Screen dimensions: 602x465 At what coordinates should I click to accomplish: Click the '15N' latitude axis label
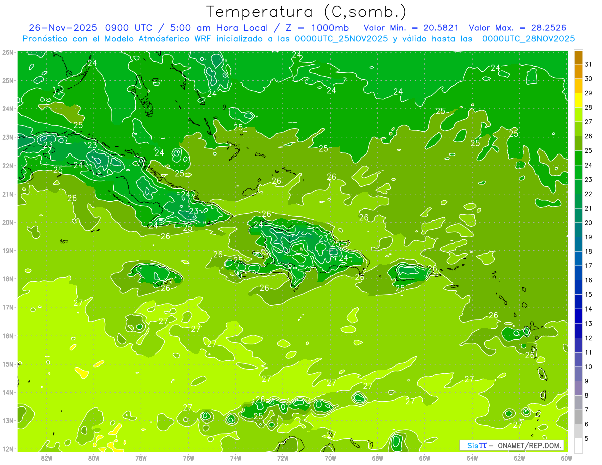pyautogui.click(x=7, y=364)
